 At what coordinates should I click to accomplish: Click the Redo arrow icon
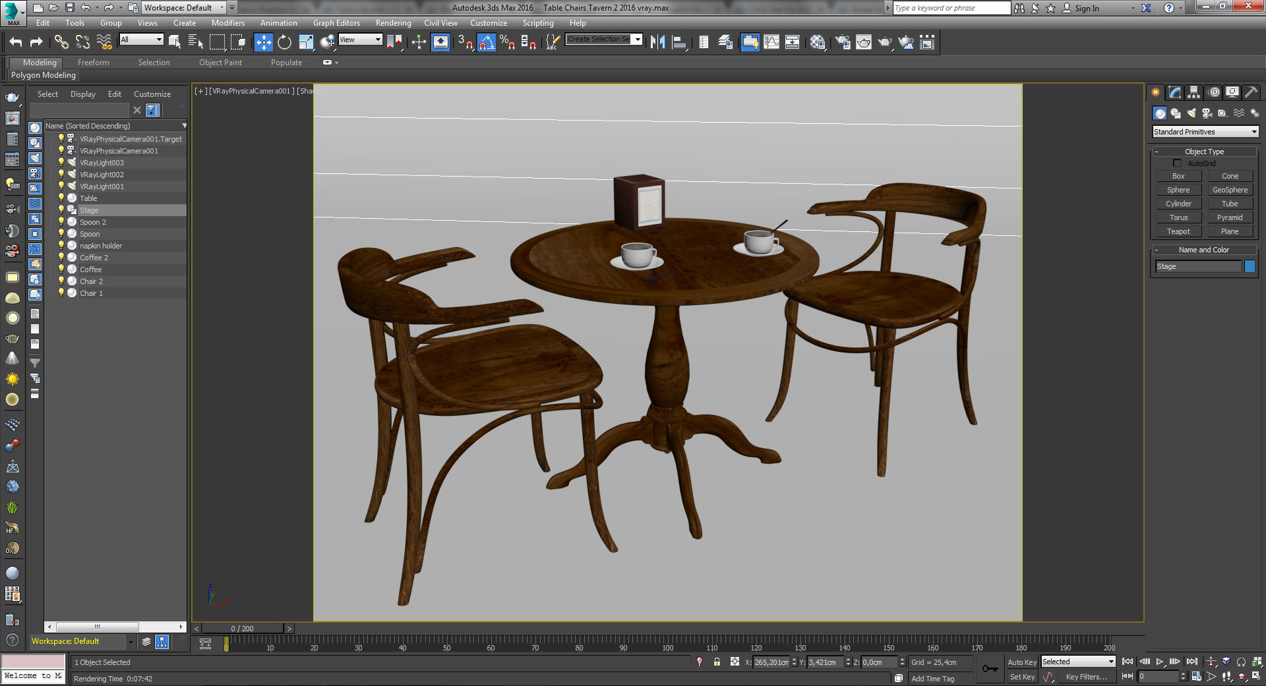click(x=36, y=42)
